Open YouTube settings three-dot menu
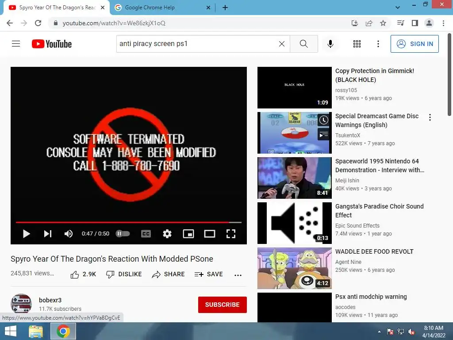 click(x=378, y=44)
